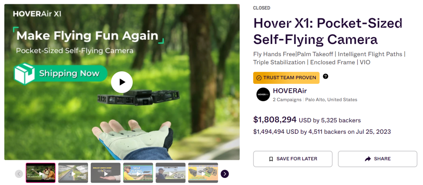Click the green Shipping Now box icon
Screen dimensions: 423x185
24,73
